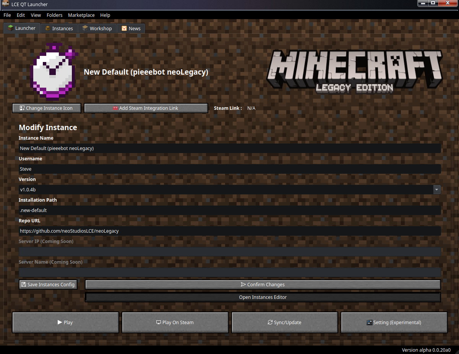459x354 pixels.
Task: Open the File menu
Action: [x=7, y=15]
